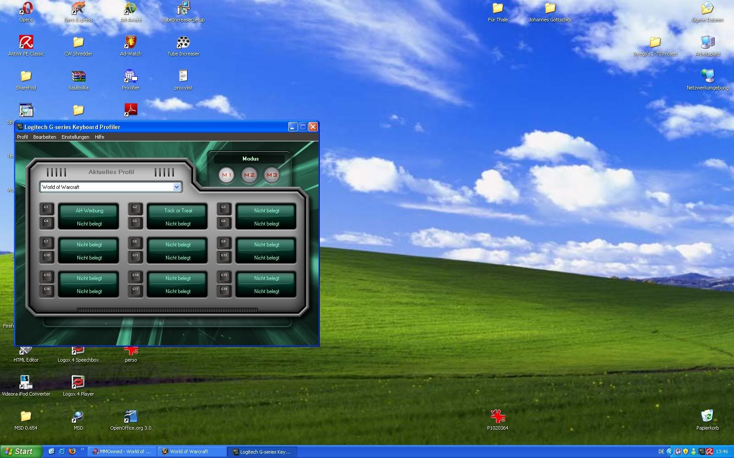The height and width of the screenshot is (458, 734).
Task: Click the Windows Start button
Action: 21,451
